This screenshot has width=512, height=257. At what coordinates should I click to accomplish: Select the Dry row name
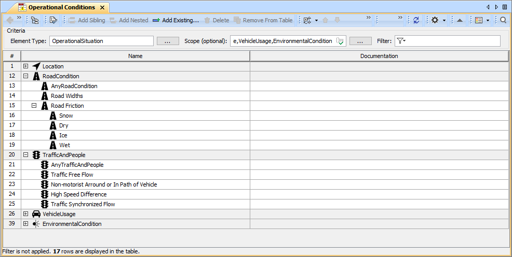[x=64, y=125]
